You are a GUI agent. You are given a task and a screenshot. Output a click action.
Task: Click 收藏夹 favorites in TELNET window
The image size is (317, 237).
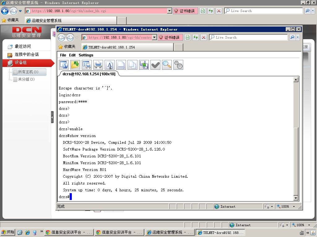click(x=67, y=47)
